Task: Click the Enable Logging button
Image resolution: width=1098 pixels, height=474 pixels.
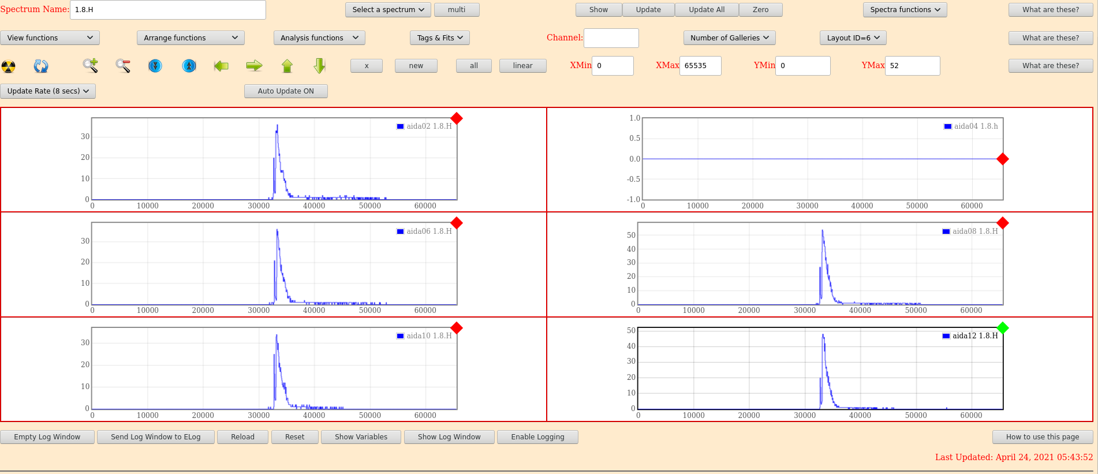Action: pyautogui.click(x=537, y=437)
